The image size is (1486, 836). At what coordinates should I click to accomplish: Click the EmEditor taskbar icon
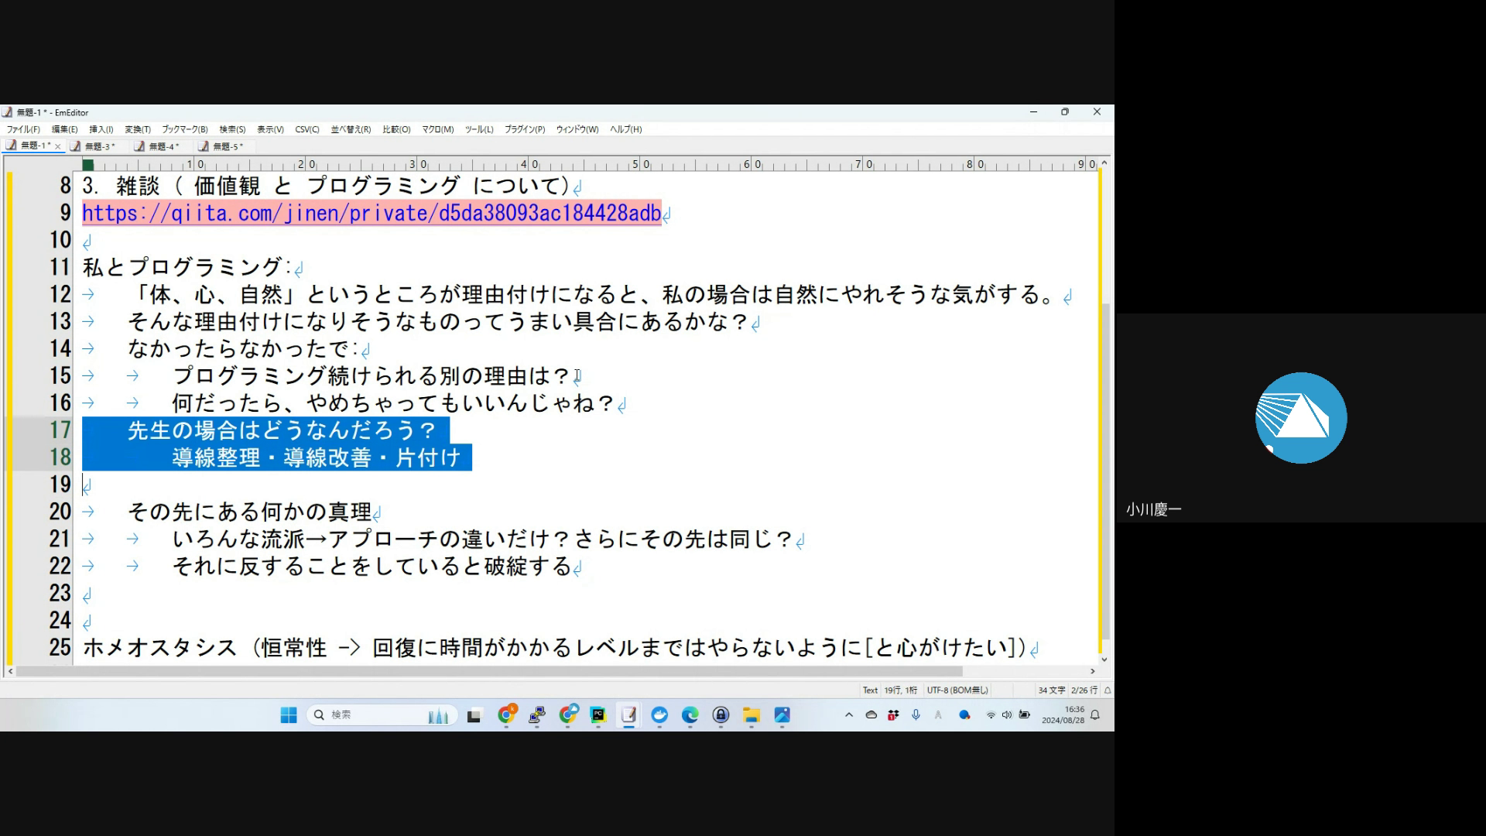[x=628, y=715]
